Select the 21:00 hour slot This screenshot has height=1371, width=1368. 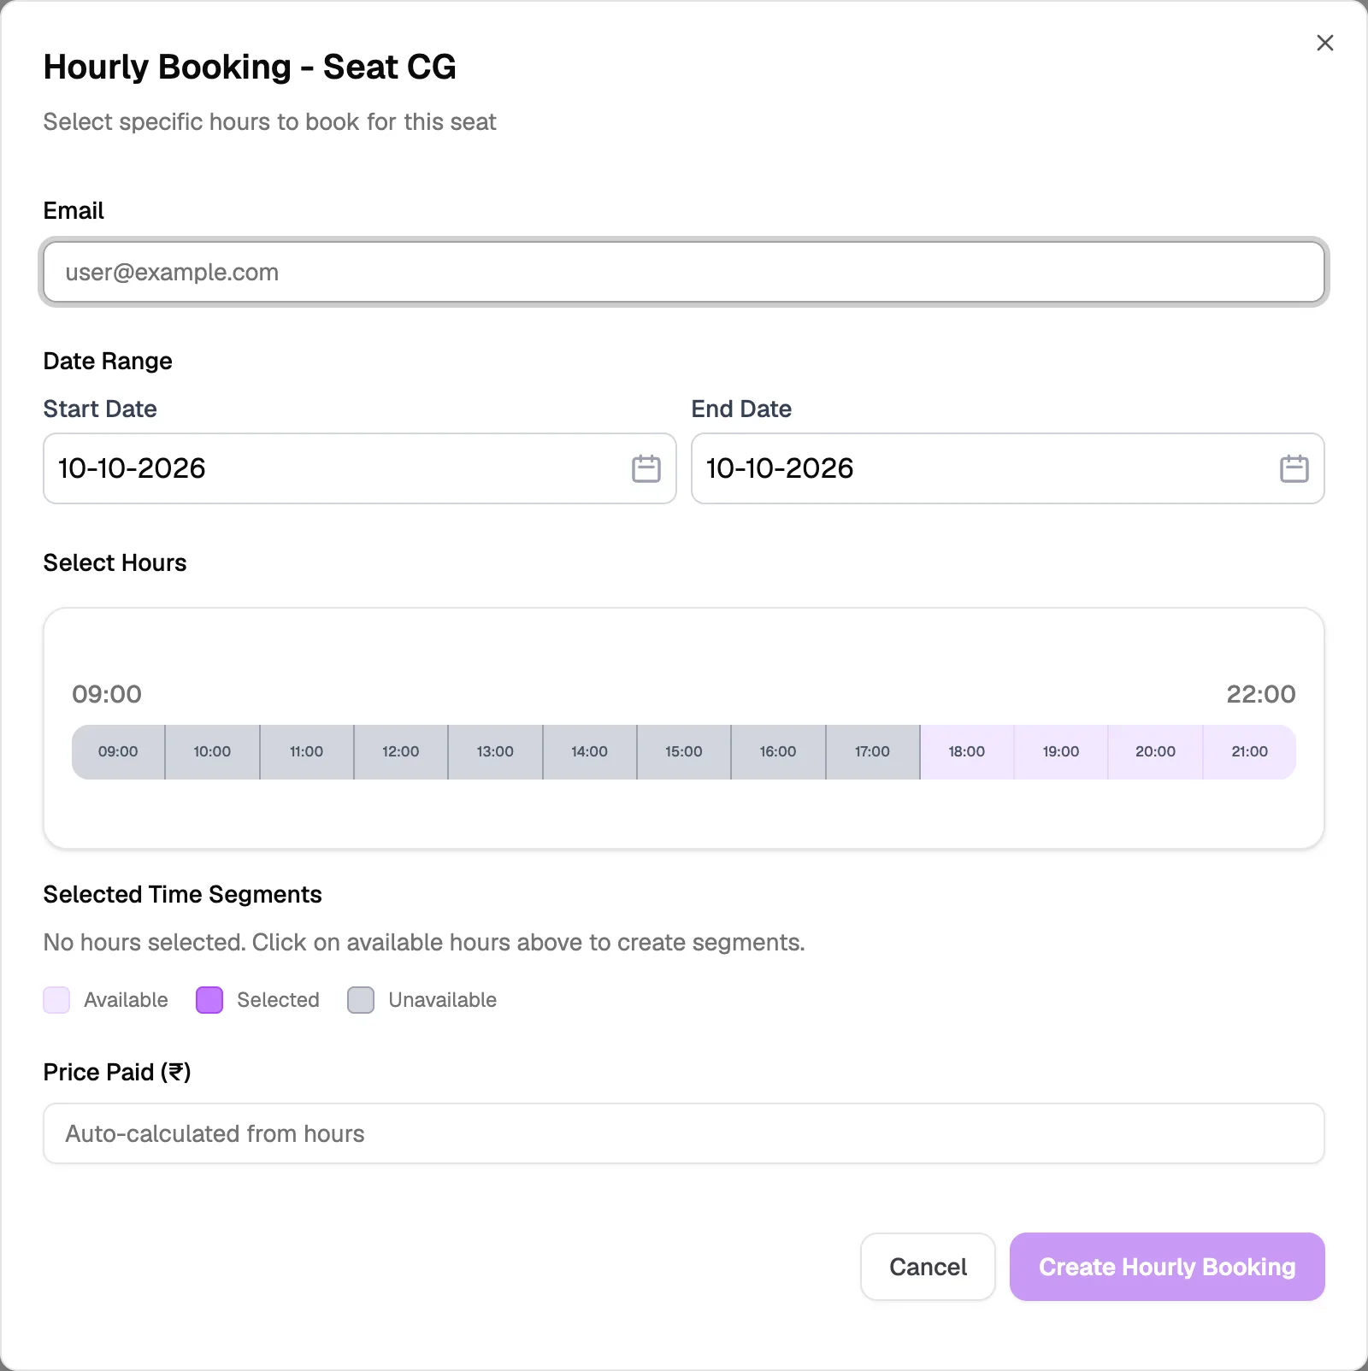tap(1250, 752)
